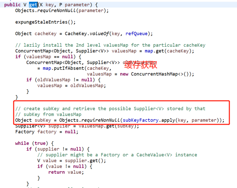Click 'Factory factory = null;' line
The image size is (237, 188).
(47, 132)
